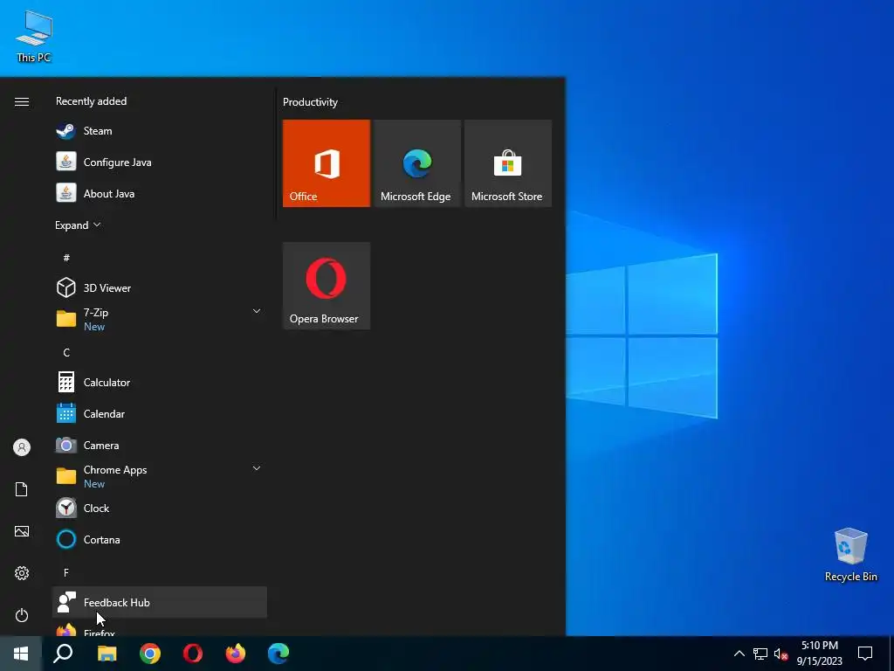Click the 'F' letter group header
This screenshot has height=671, width=894.
[66, 572]
